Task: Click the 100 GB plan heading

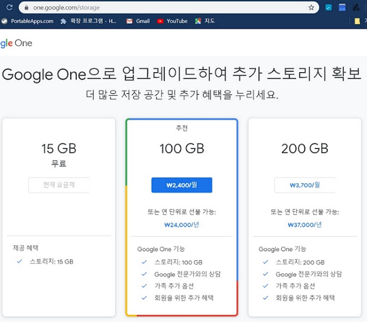Action: coord(182,148)
